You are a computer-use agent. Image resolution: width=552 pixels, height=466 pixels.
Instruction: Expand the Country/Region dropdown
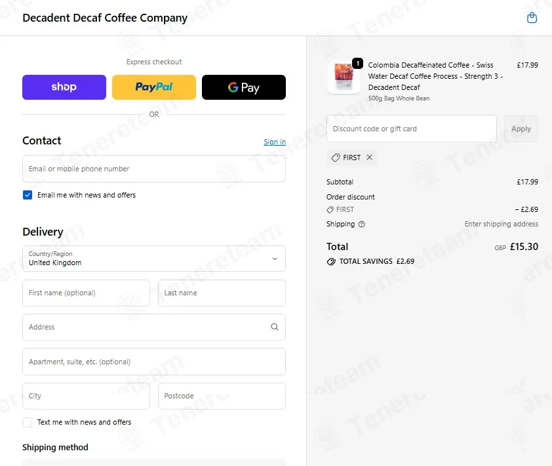154,259
